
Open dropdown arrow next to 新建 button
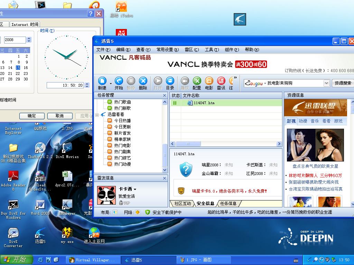click(x=111, y=84)
